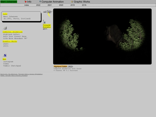This screenshot has width=156, height=117.
Task: Click the small computer icon above yellow Computer Animation label
Action: click(x=44, y=23)
